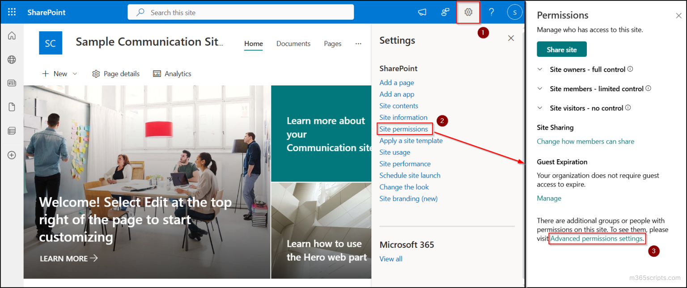Open the feedback icon beside the megaphone

[x=445, y=12]
